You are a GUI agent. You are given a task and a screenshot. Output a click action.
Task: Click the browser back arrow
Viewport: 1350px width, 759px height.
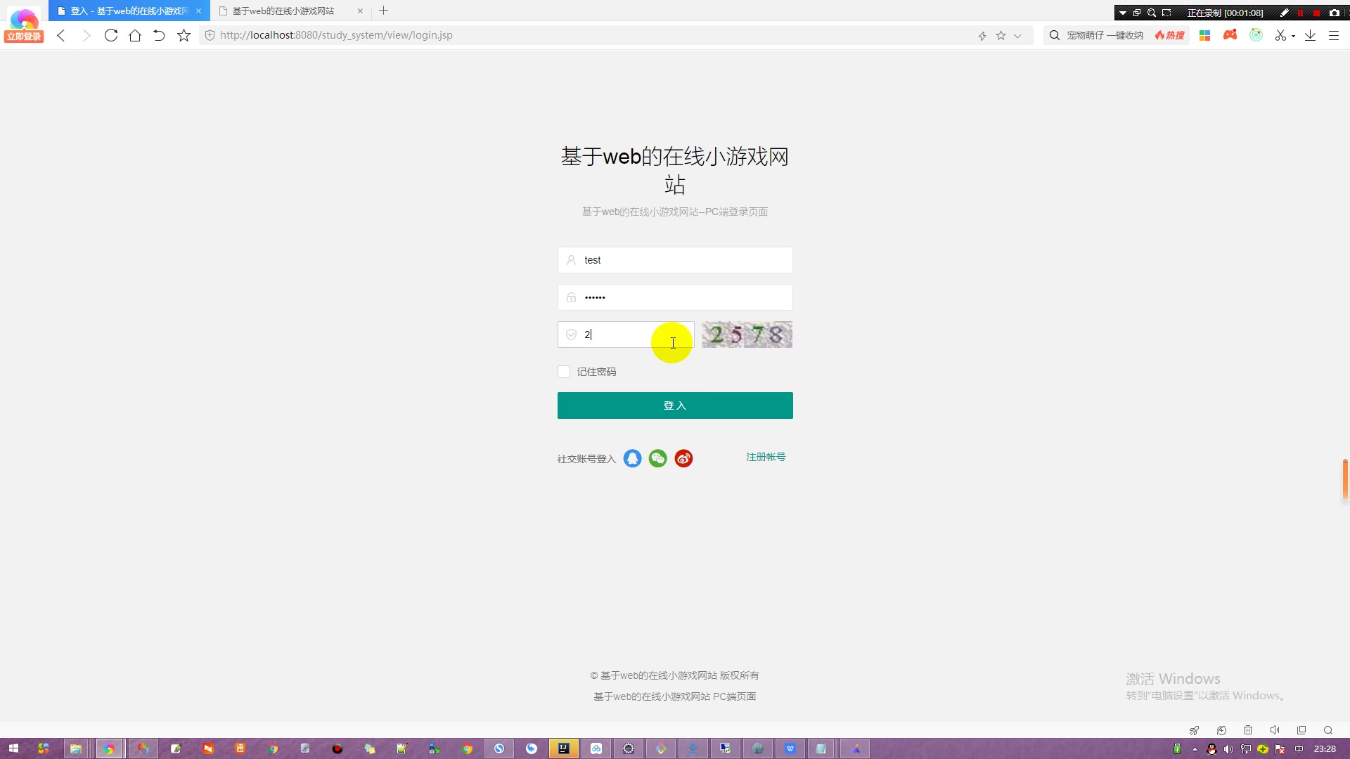click(x=61, y=35)
